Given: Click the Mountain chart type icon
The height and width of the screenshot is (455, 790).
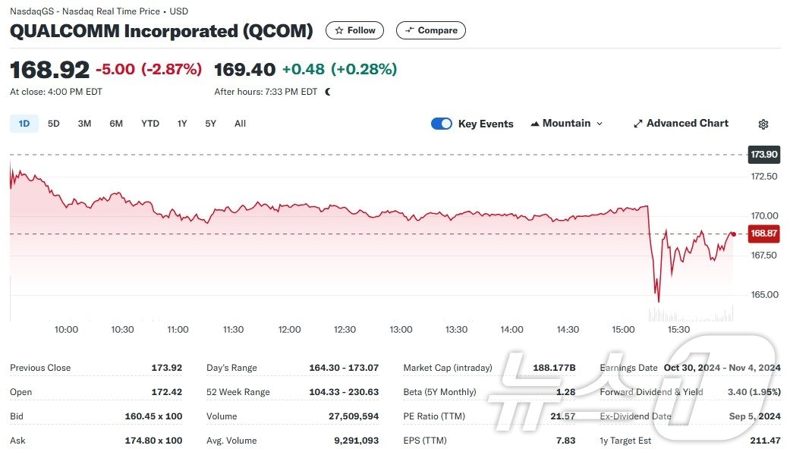Looking at the screenshot, I should click(535, 124).
